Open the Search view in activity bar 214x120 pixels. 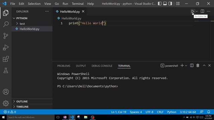(6, 24)
